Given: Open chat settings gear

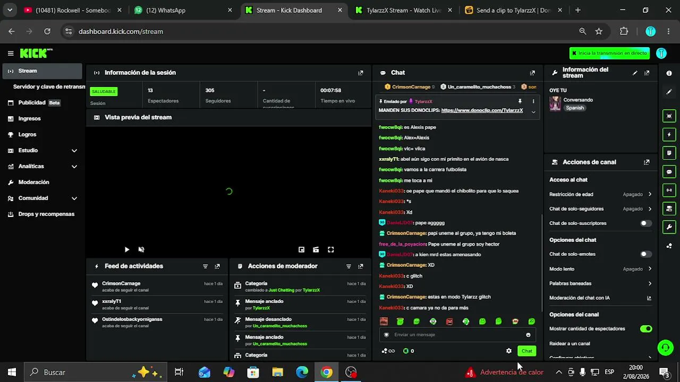Looking at the screenshot, I should click(508, 351).
